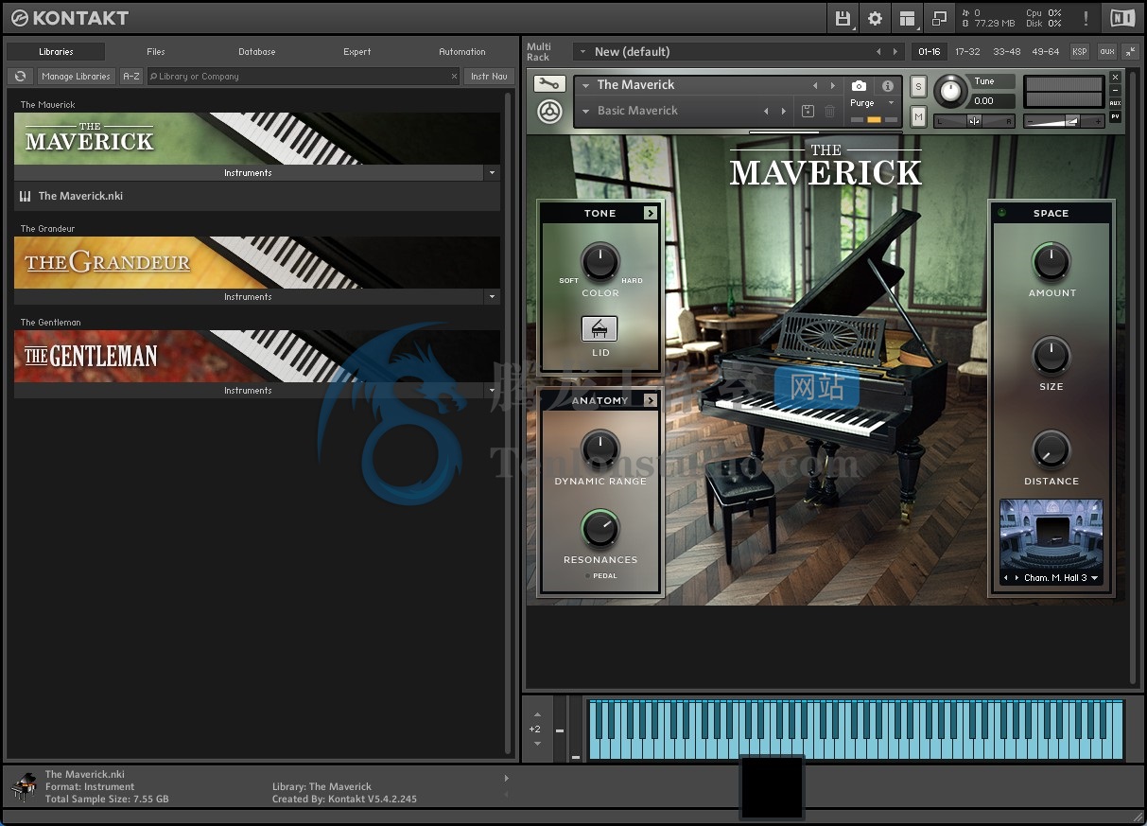Solo The Maverick instrument
Screen dimensions: 1147x826
pyautogui.click(x=918, y=86)
